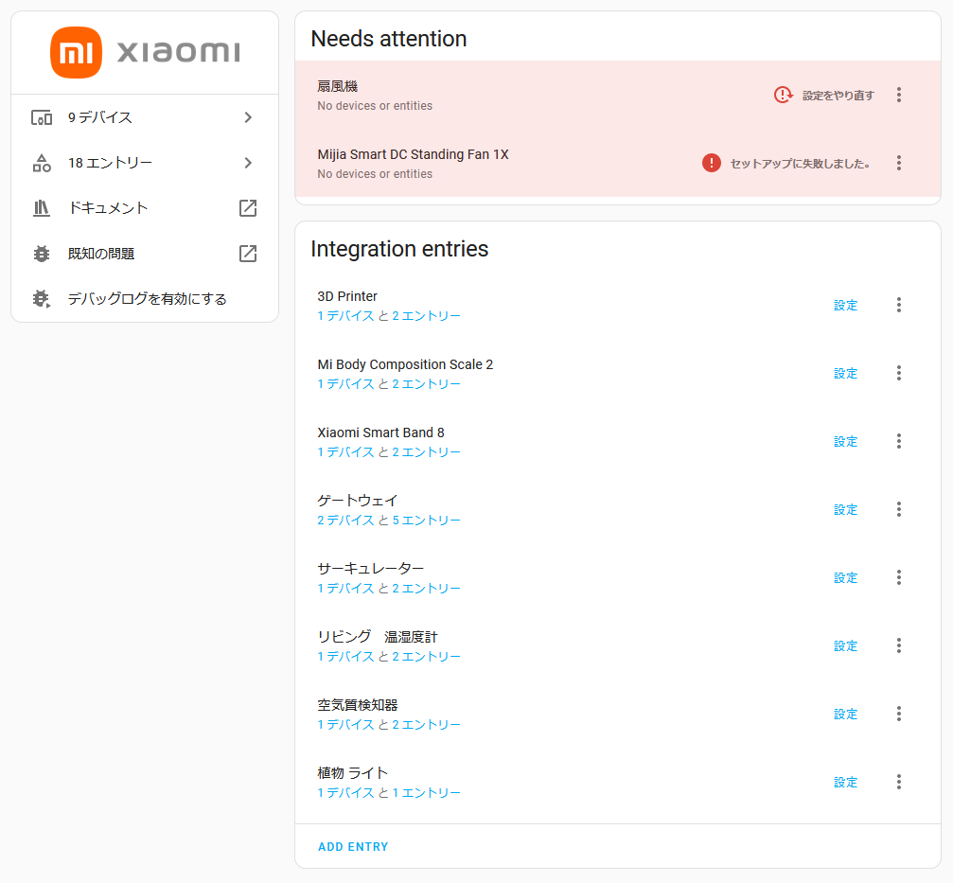Open the three-dot menu for 植物 ライト
This screenshot has width=953, height=883.
coord(899,782)
